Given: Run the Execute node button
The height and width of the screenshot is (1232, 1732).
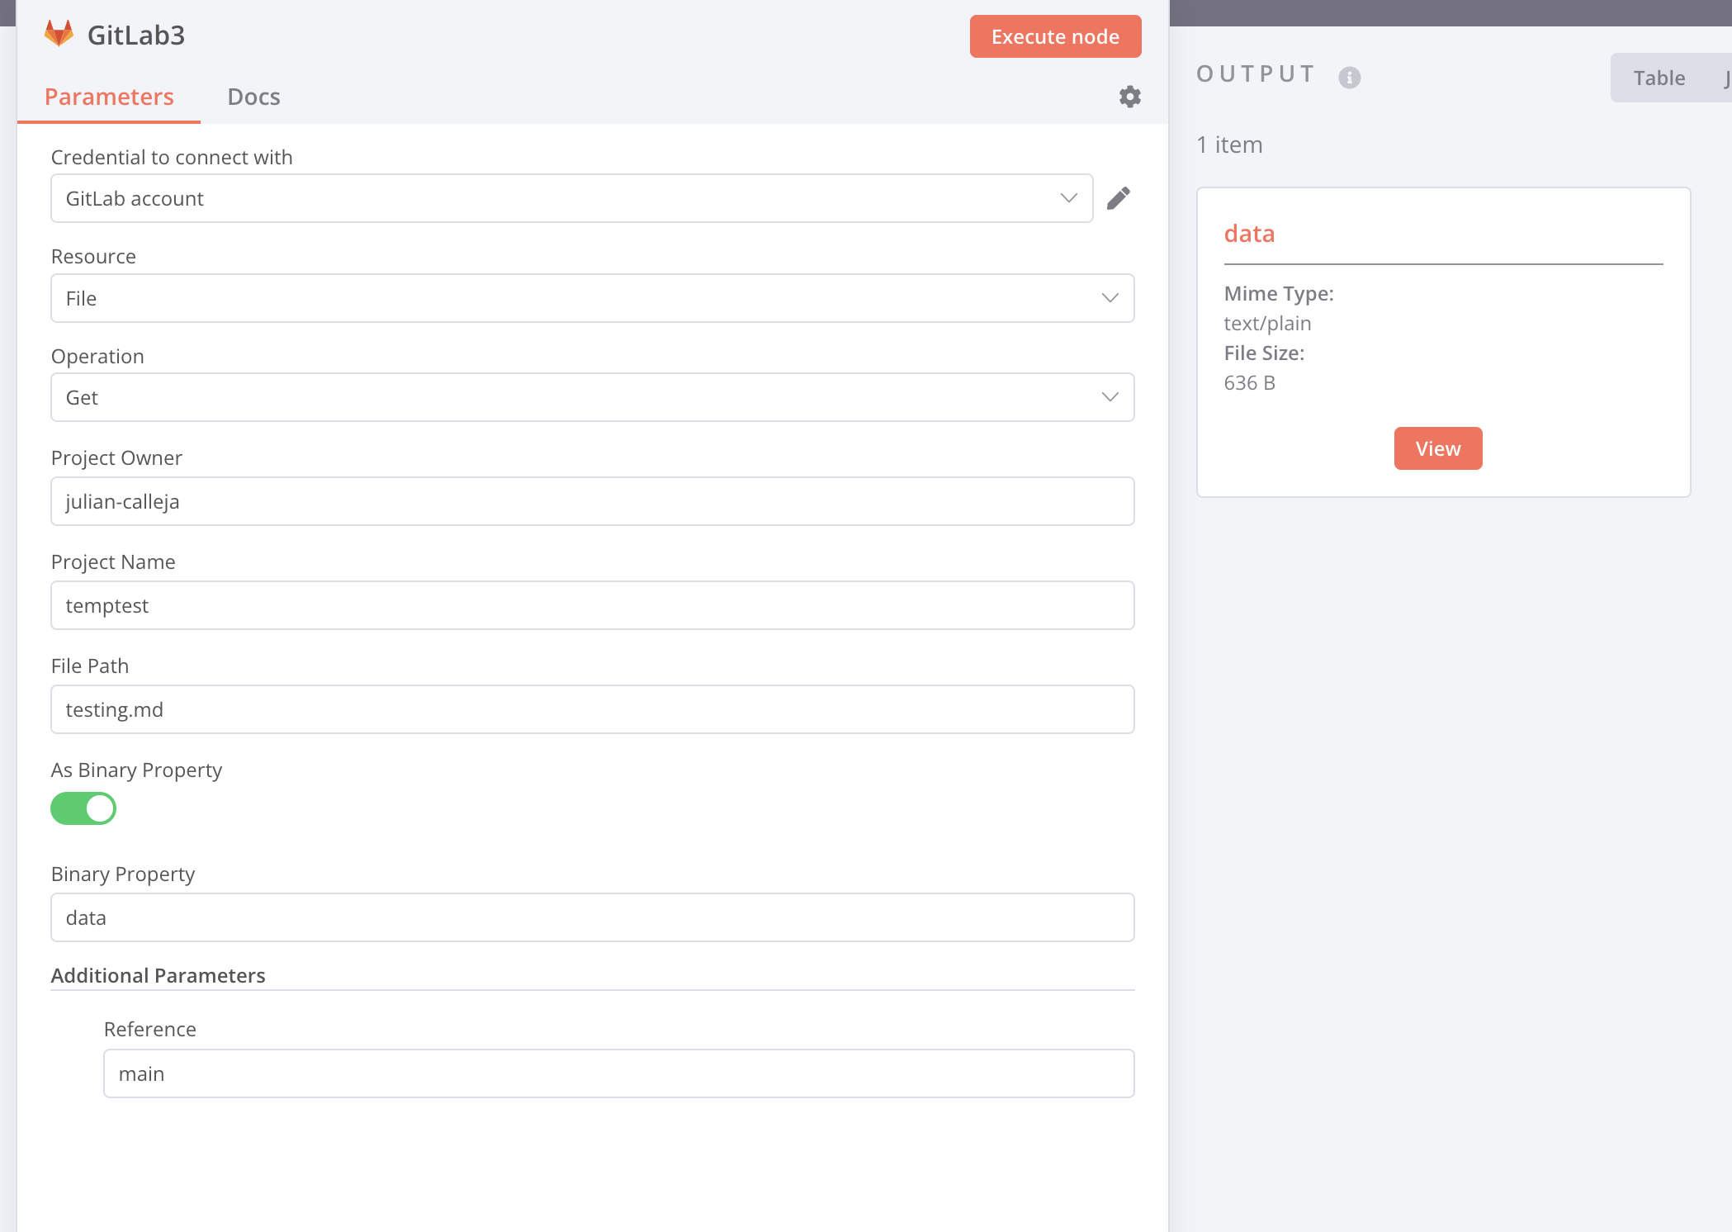Looking at the screenshot, I should [1055, 36].
